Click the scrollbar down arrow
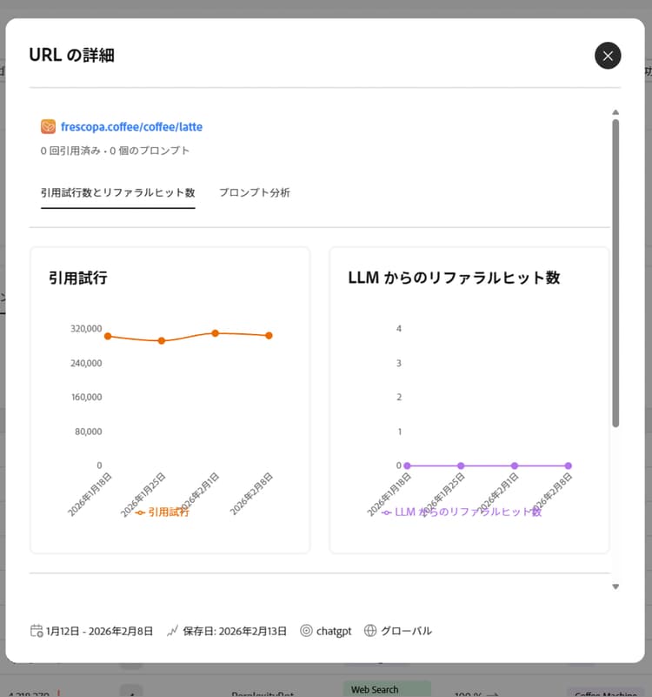652x697 pixels. (x=615, y=586)
